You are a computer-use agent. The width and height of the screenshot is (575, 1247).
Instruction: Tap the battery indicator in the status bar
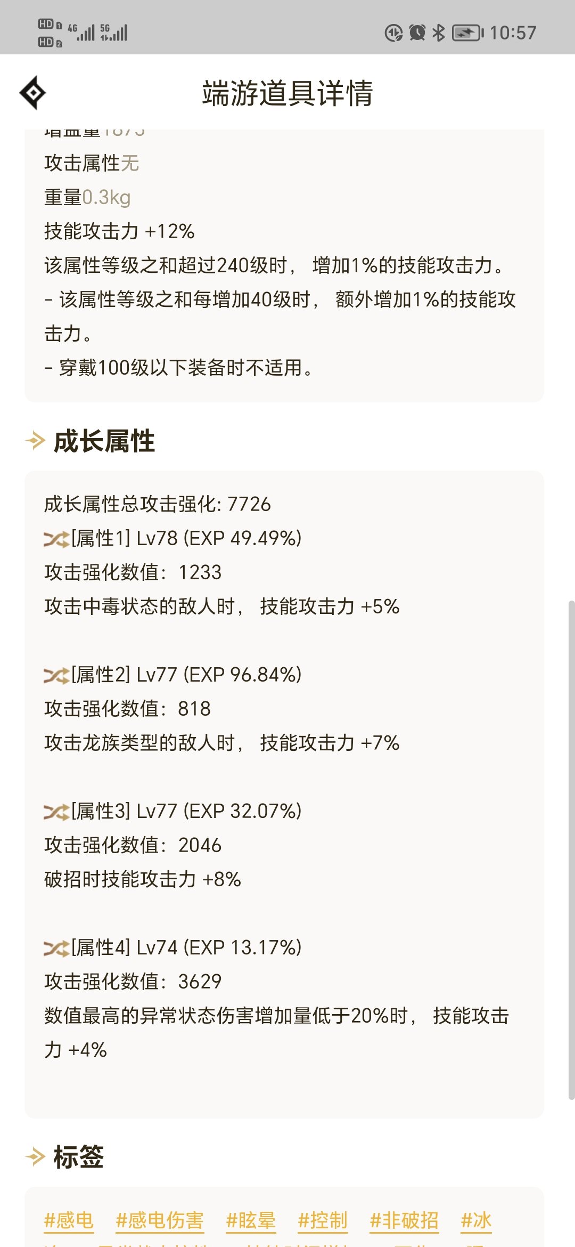pos(468,33)
